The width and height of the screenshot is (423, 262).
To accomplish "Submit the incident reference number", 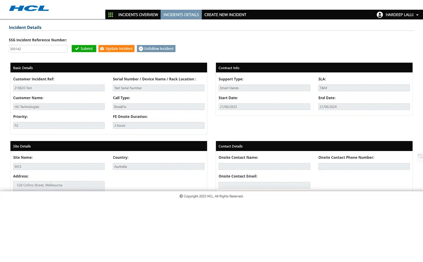I will [84, 48].
